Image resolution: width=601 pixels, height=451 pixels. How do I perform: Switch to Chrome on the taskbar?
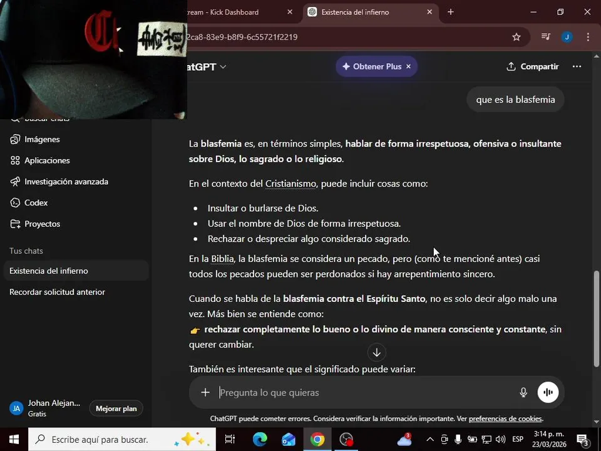pyautogui.click(x=317, y=440)
